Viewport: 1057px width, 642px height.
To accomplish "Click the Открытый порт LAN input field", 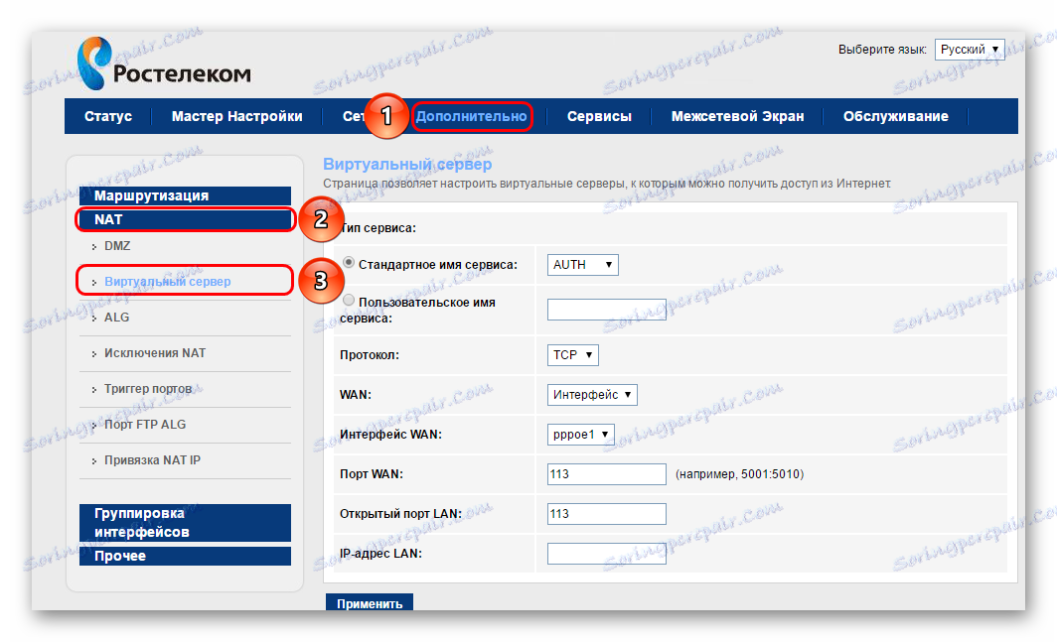I will coord(607,514).
